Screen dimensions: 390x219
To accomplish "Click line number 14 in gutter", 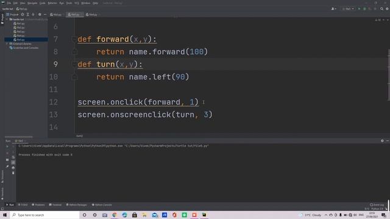I will pos(54,127).
